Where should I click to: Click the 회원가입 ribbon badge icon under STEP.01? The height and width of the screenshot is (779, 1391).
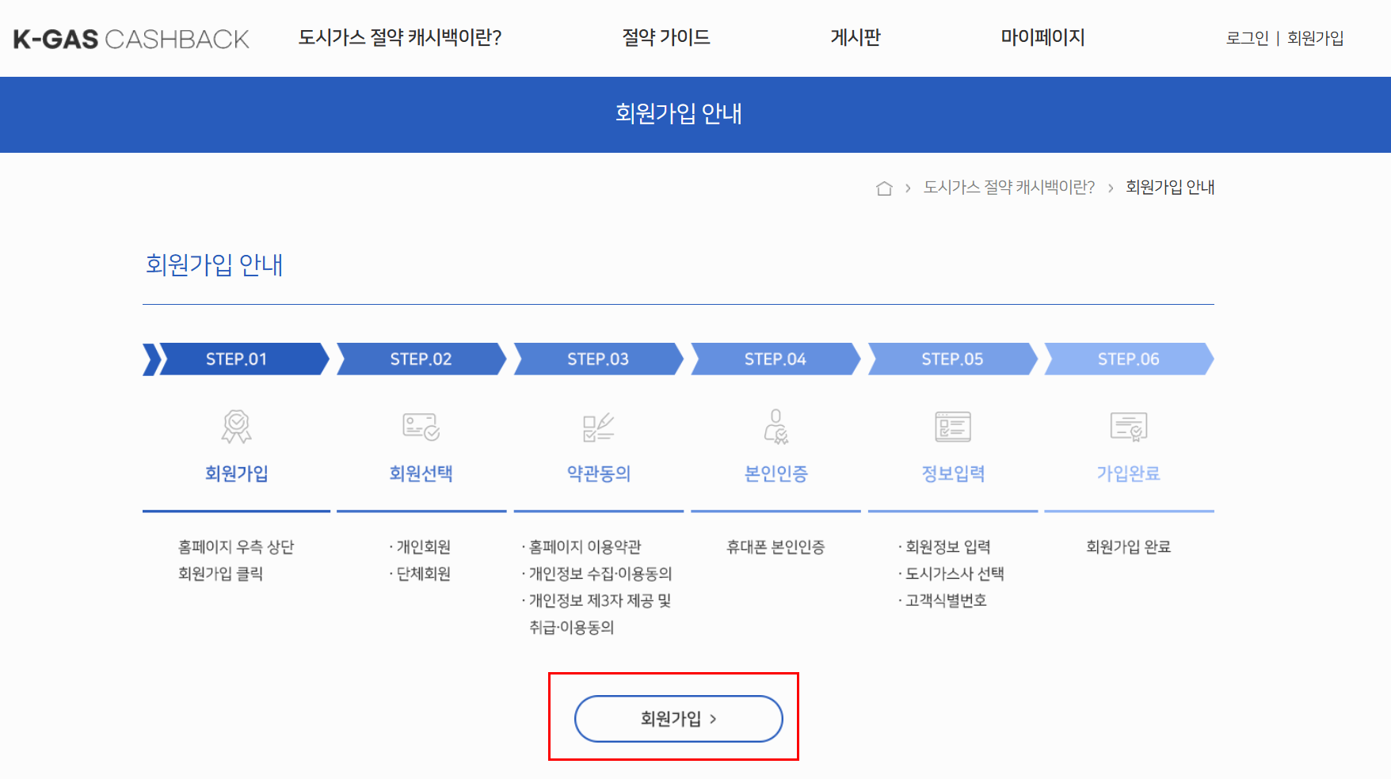coord(235,426)
